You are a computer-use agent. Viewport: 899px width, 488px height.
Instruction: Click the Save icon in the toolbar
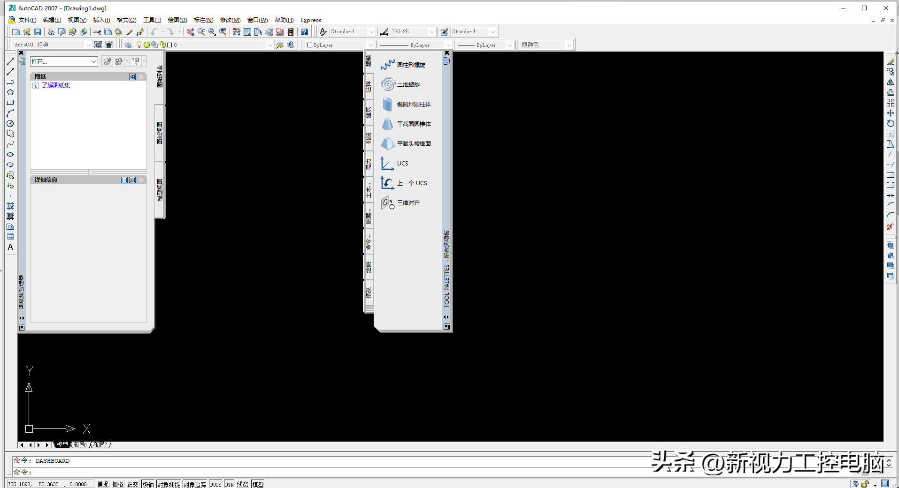click(x=38, y=32)
